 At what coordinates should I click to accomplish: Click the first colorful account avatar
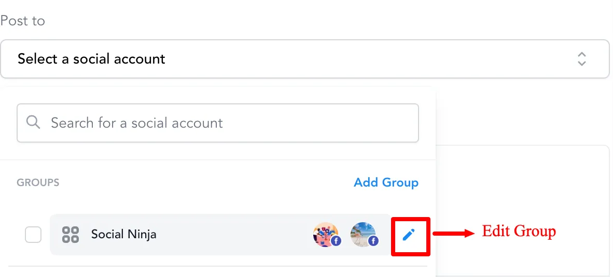325,234
